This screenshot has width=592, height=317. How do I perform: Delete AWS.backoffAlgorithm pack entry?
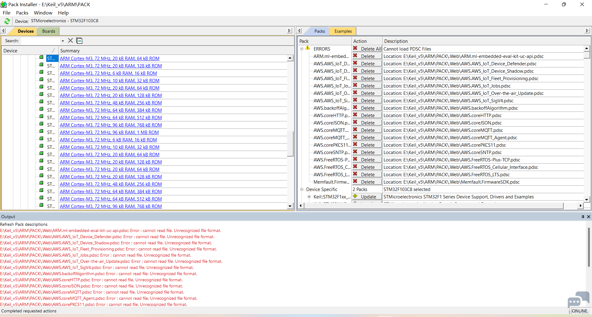367,108
